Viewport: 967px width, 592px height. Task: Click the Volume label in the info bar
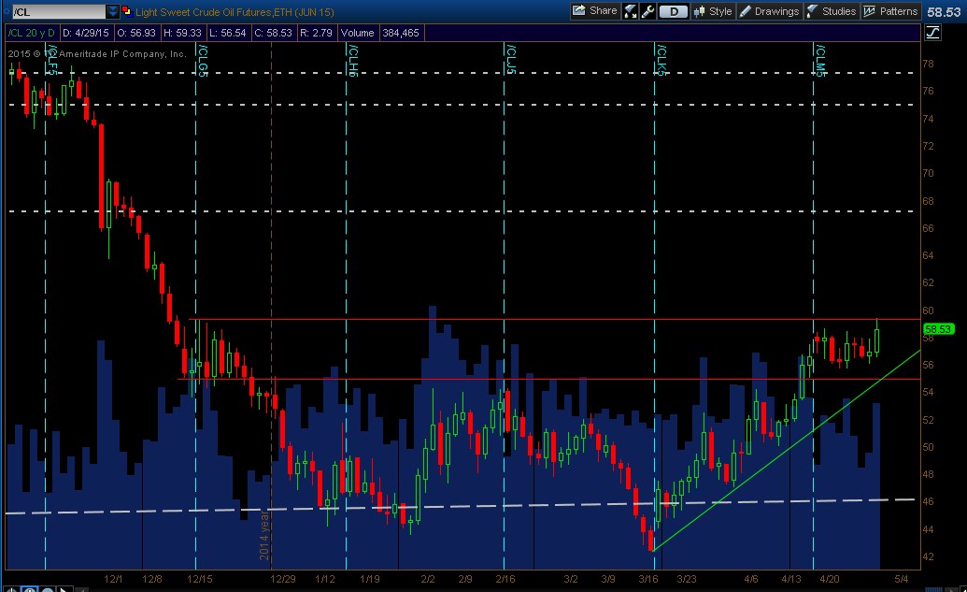click(357, 33)
